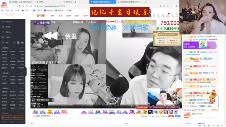Switch to the 云樱花颜金步摇S browser tab
Screen dimensions: 226x127
(129, 2)
